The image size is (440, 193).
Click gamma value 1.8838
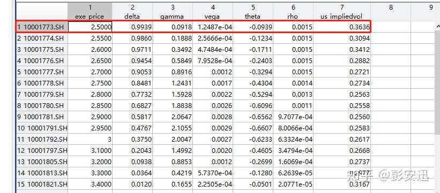173,106
